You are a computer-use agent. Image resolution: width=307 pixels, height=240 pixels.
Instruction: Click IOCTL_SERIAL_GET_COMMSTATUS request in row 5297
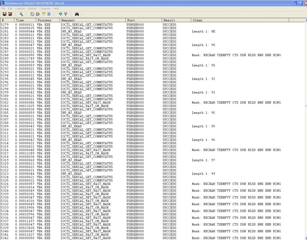87,86
